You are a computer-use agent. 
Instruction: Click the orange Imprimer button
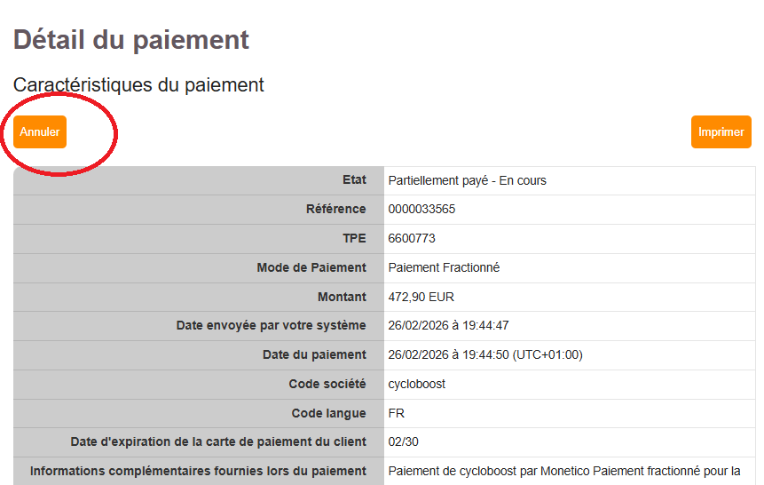[721, 131]
